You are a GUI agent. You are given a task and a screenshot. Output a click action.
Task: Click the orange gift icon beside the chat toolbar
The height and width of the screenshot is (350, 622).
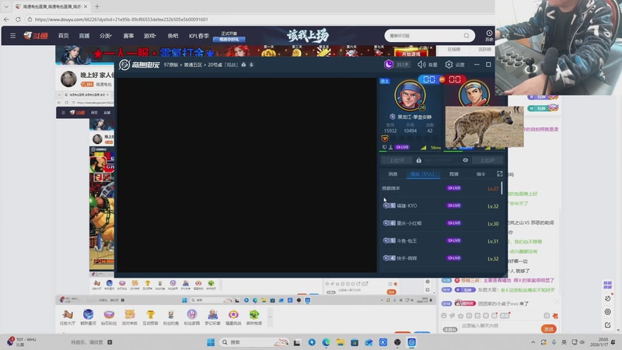555,316
